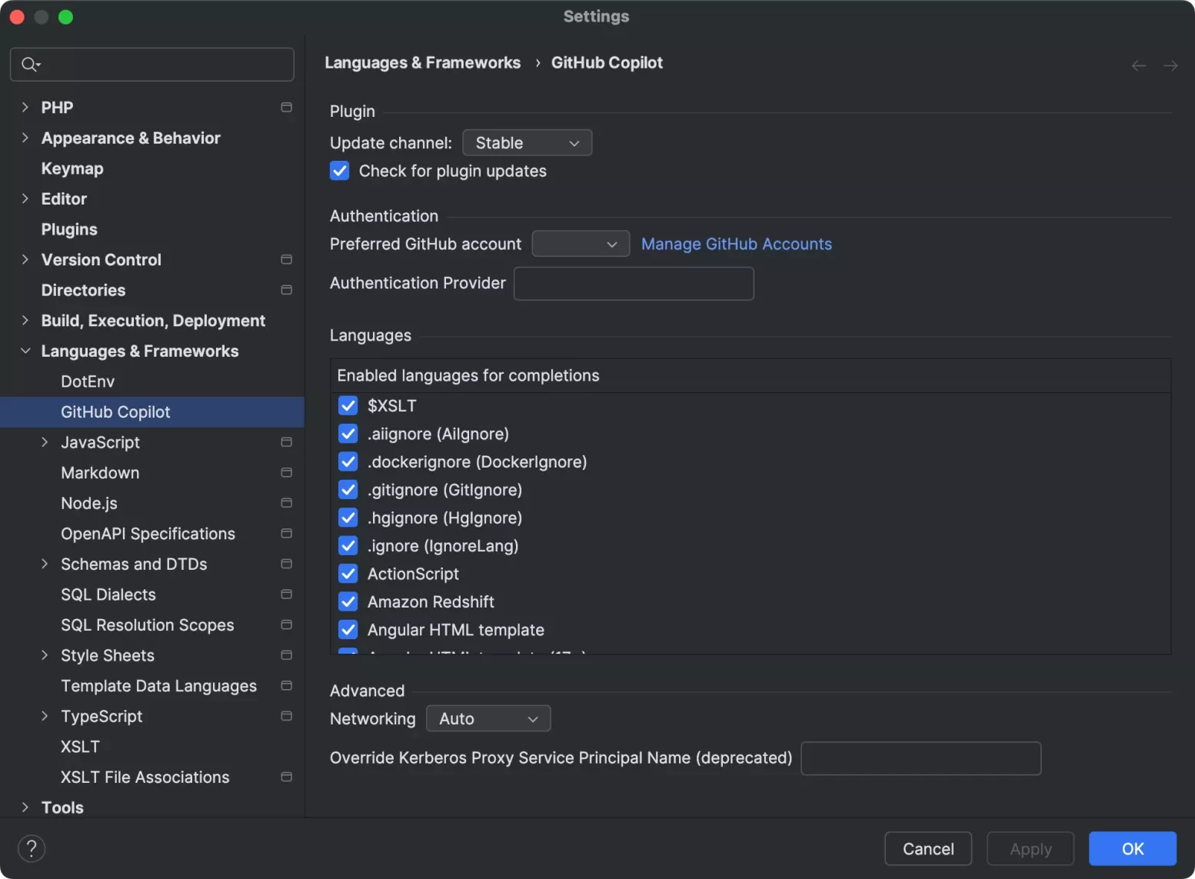Click the Apply button
1195x879 pixels.
point(1030,849)
